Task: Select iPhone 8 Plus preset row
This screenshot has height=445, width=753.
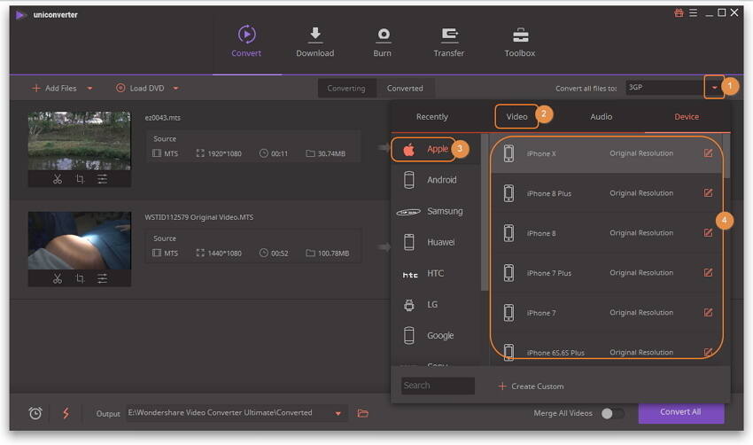Action: (607, 193)
